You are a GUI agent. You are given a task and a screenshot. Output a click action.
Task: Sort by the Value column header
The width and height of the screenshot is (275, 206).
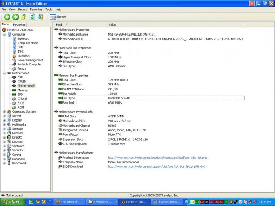tap(175, 25)
